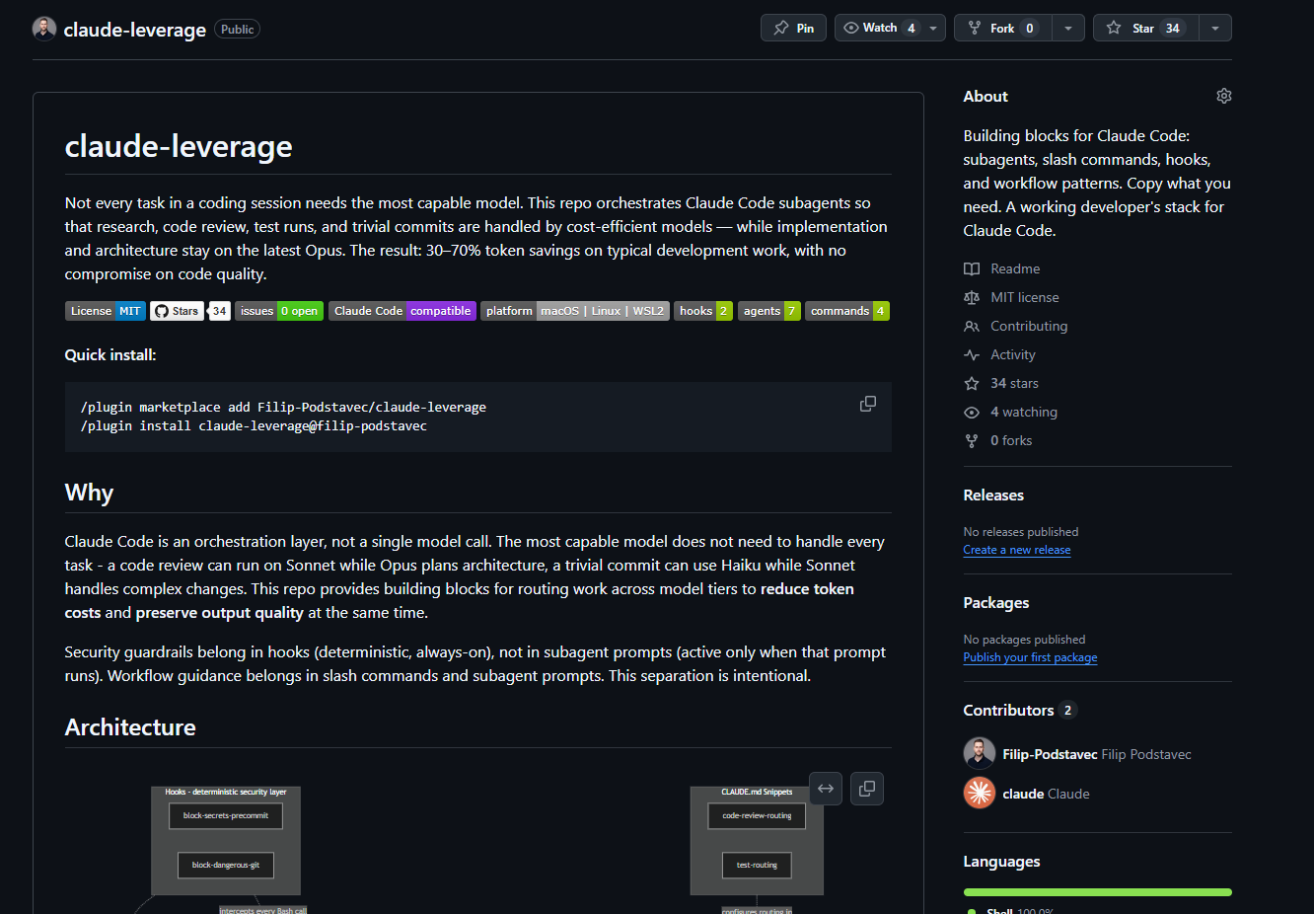Click Publish your first package link
The image size is (1314, 914).
(1030, 657)
